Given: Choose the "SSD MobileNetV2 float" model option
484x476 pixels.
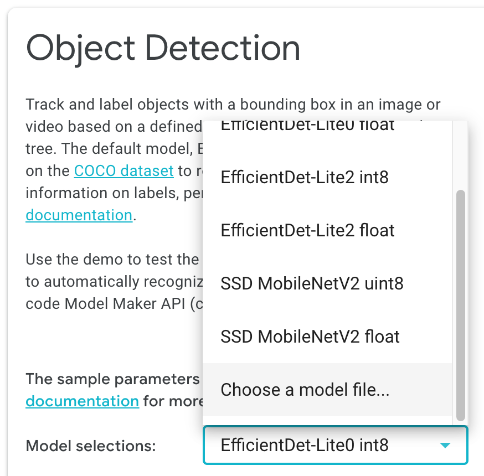Looking at the screenshot, I should (x=309, y=337).
